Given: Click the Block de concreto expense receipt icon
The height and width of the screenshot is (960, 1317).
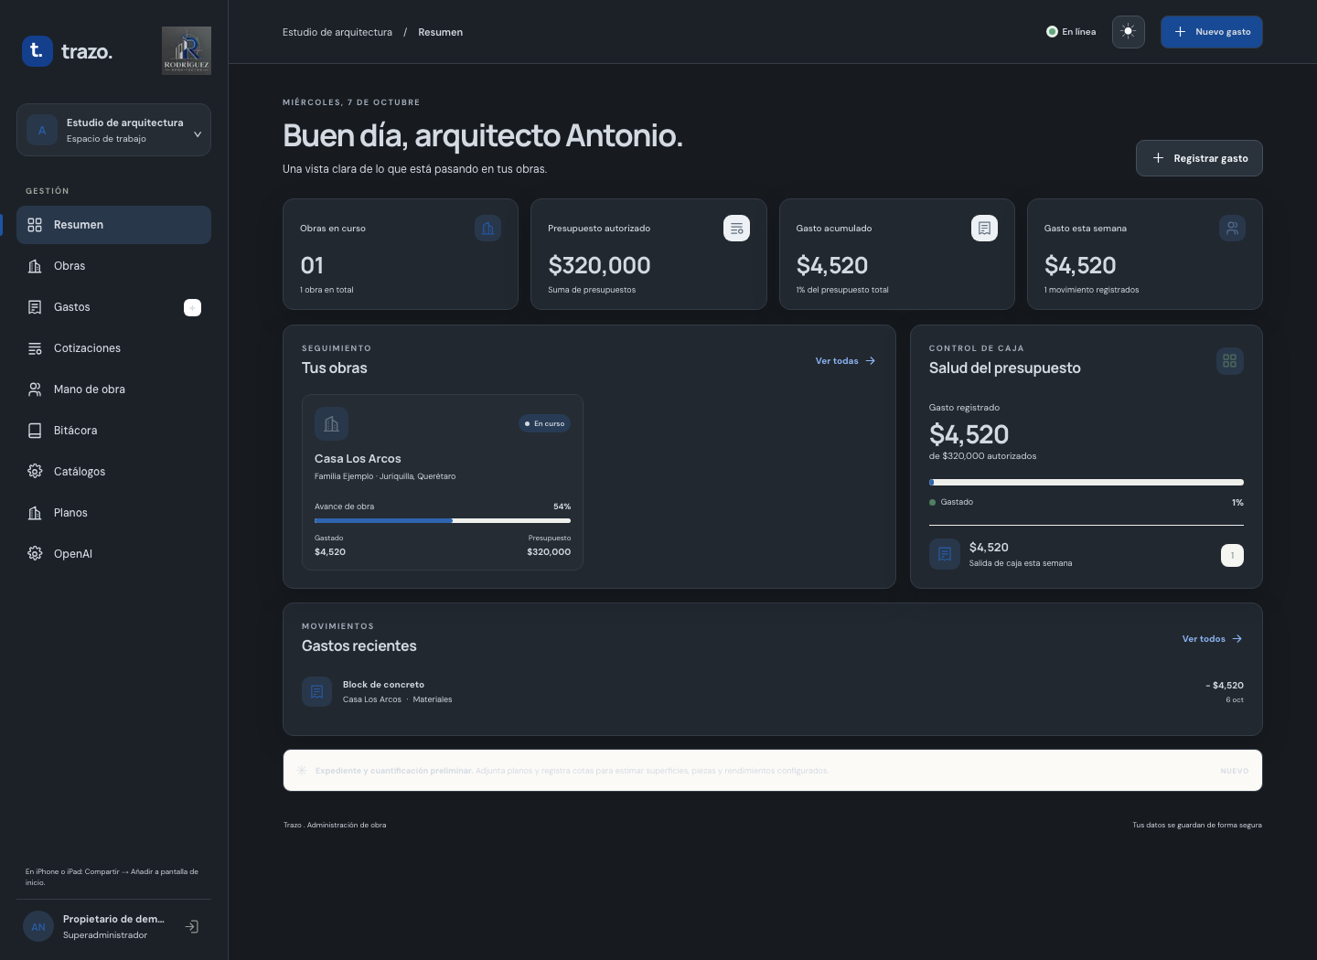Looking at the screenshot, I should (316, 692).
